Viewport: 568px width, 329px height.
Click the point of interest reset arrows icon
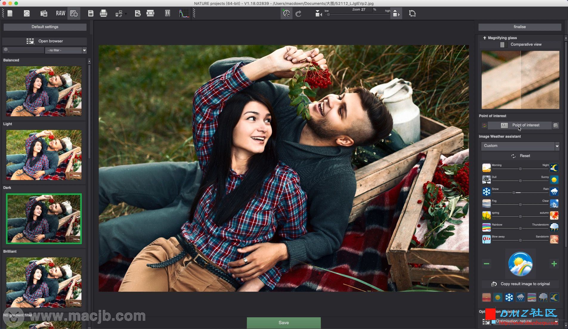point(484,125)
